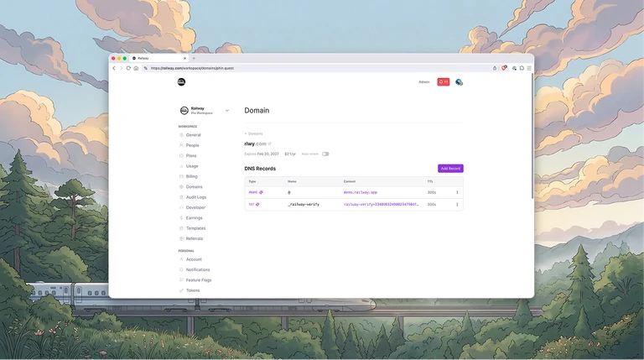The height and width of the screenshot is (360, 644).
Task: Close the Railway browser tab
Action: 184,59
